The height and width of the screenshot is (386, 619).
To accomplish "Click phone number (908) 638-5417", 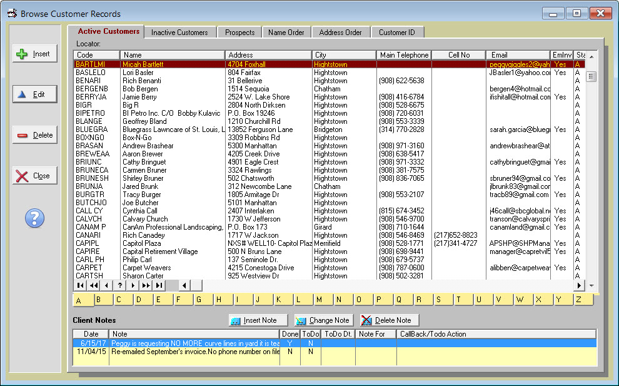I will point(401,154).
